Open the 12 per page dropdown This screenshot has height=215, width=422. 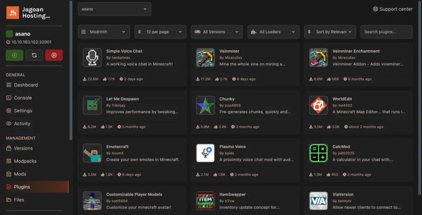[x=160, y=32]
